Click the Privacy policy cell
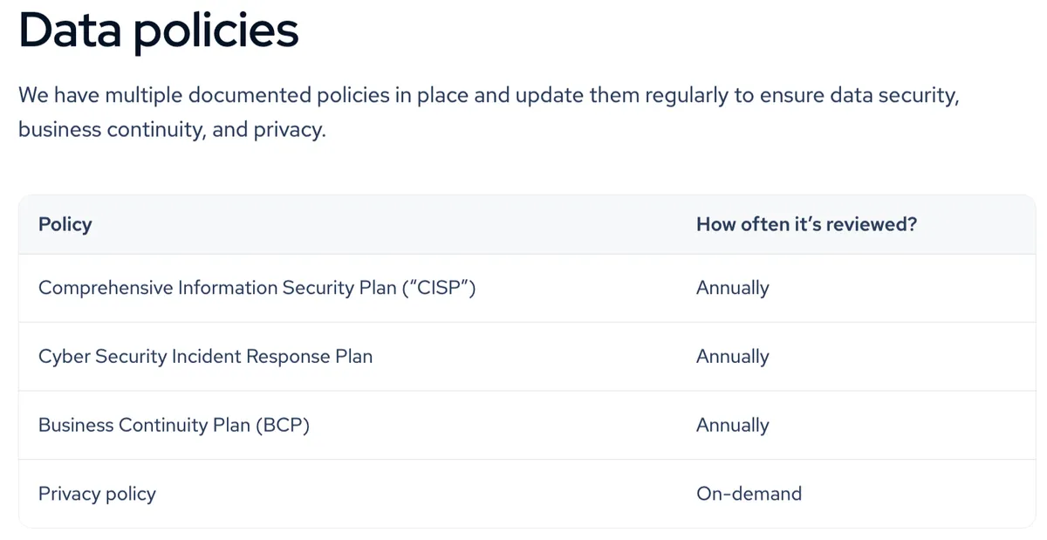1047x540 pixels. (97, 494)
